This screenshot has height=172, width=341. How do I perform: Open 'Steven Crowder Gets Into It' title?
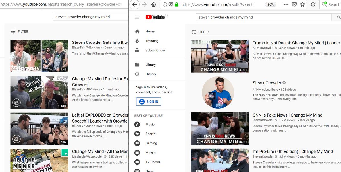pos(100,43)
